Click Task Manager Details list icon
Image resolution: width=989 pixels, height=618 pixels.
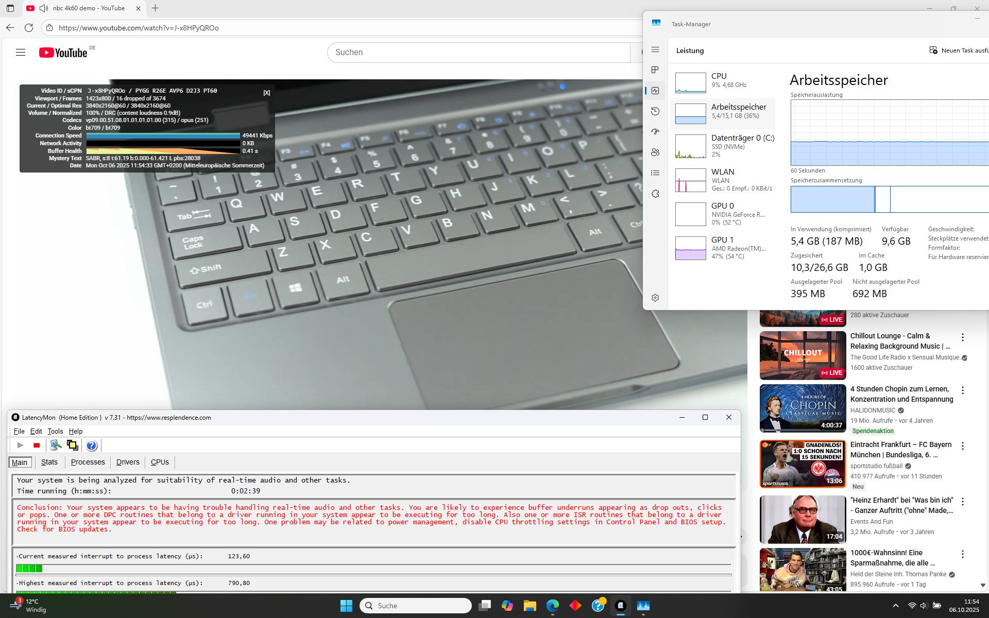tap(655, 173)
